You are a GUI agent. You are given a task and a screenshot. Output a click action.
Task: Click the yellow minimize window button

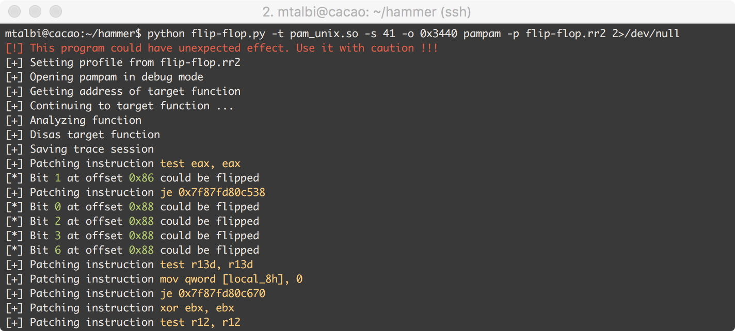(x=35, y=11)
